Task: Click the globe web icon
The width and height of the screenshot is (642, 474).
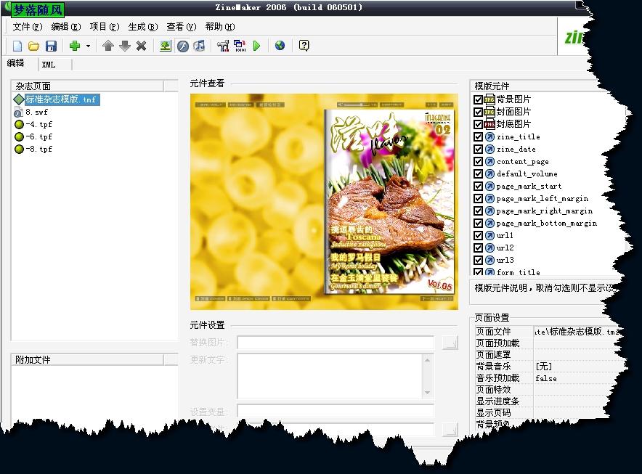Action: [x=280, y=46]
